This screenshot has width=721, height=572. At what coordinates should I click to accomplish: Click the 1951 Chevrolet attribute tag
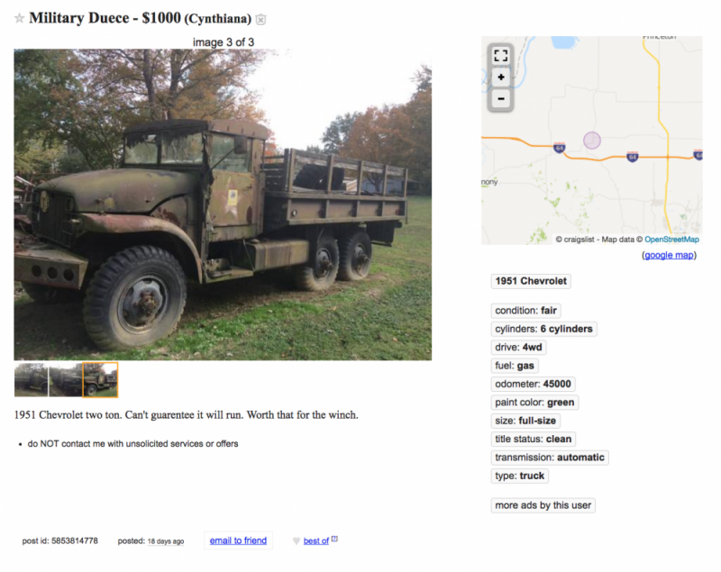point(531,281)
